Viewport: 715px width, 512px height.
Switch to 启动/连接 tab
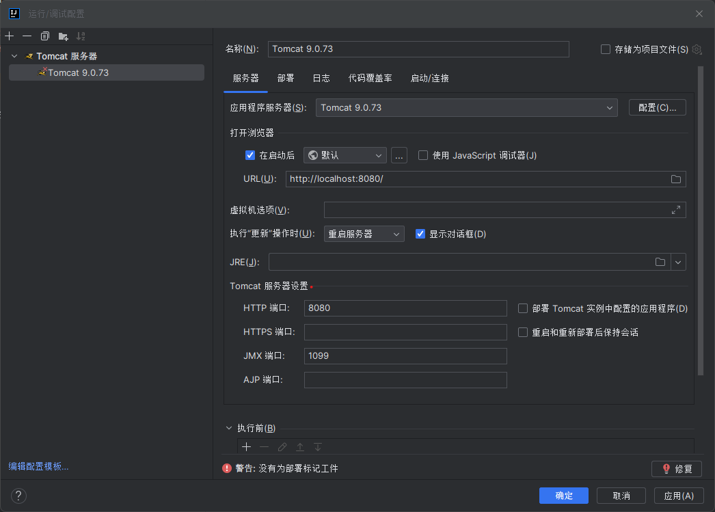(429, 79)
